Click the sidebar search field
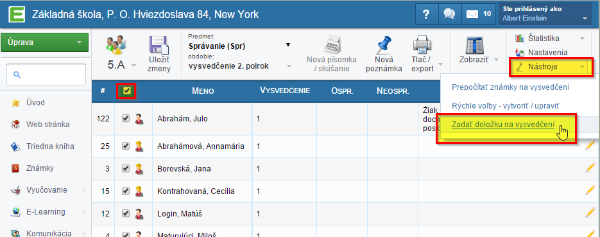Screen dimensions: 600x237 tap(46, 75)
